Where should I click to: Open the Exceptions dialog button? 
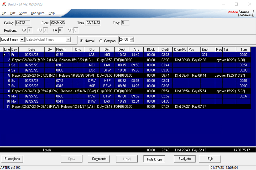coord(12,159)
